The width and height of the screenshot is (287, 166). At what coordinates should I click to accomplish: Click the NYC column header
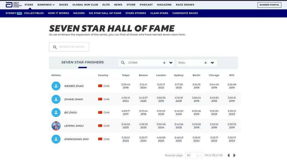[232, 75]
